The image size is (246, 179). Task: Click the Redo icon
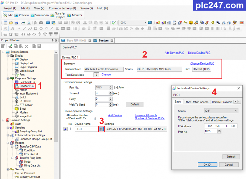click(78, 23)
